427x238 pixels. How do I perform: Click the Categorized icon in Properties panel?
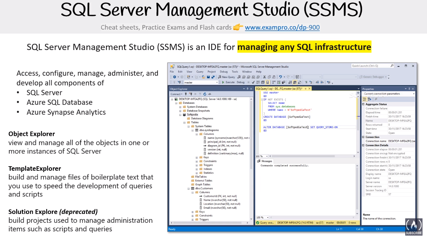click(x=364, y=99)
